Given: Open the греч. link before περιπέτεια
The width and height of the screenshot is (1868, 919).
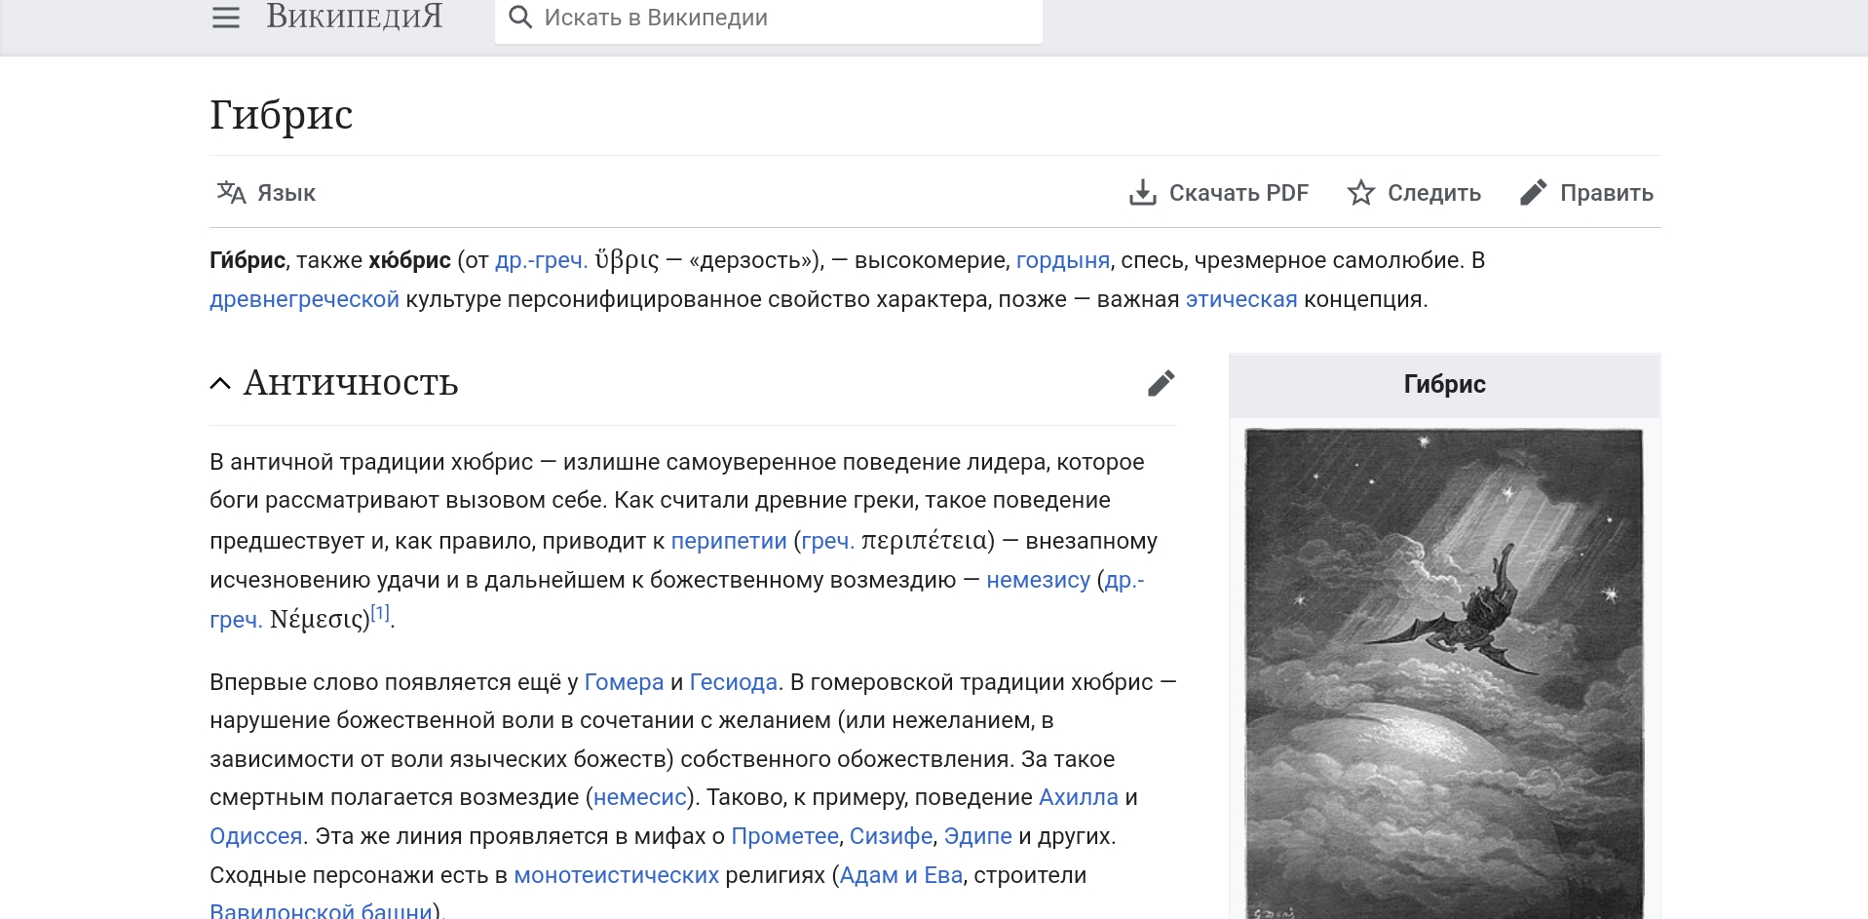Looking at the screenshot, I should click(x=828, y=541).
